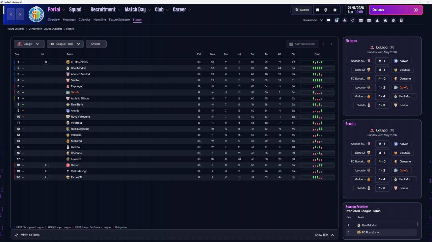Open the bookmark flag icon beside Search
432x242 pixels.
tap(318, 10)
